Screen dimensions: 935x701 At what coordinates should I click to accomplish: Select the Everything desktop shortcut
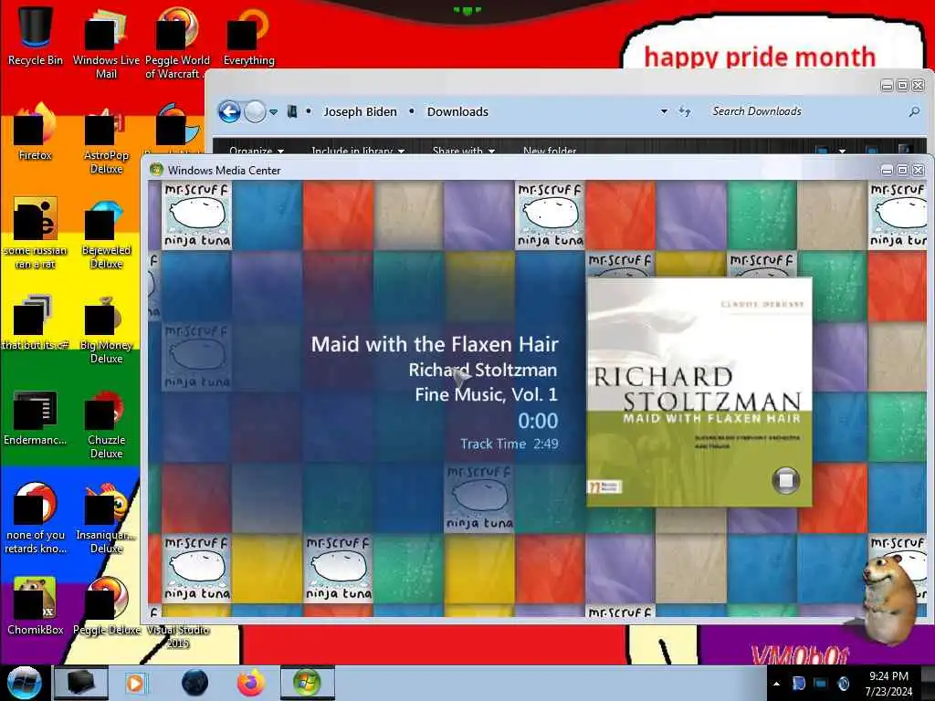pyautogui.click(x=248, y=36)
